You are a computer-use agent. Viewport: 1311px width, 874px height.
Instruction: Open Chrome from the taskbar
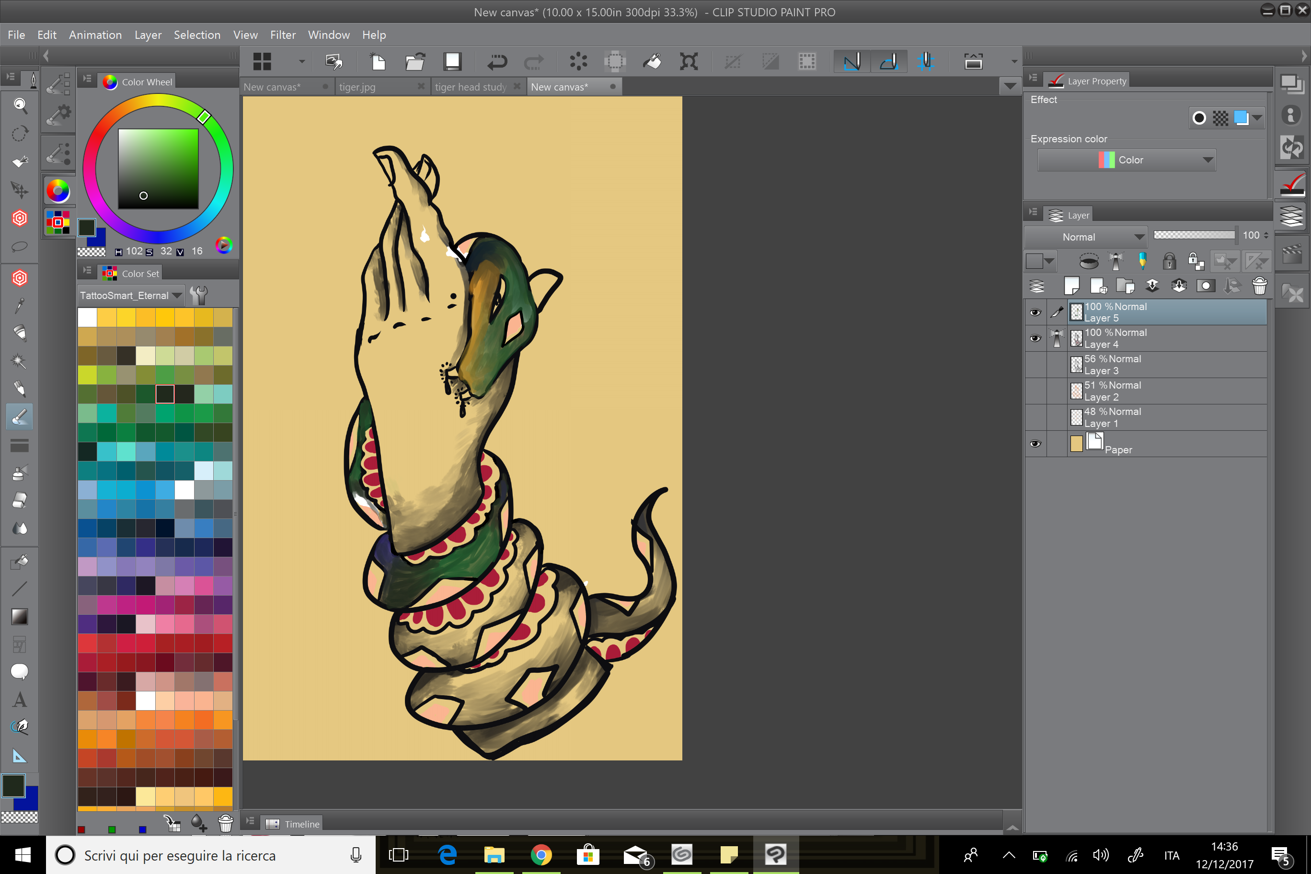pyautogui.click(x=540, y=854)
